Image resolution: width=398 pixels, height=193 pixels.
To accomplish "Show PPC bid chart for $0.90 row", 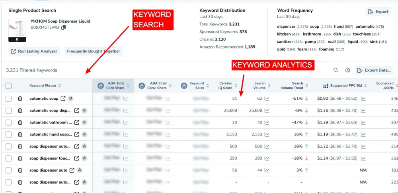I will [x=363, y=98].
